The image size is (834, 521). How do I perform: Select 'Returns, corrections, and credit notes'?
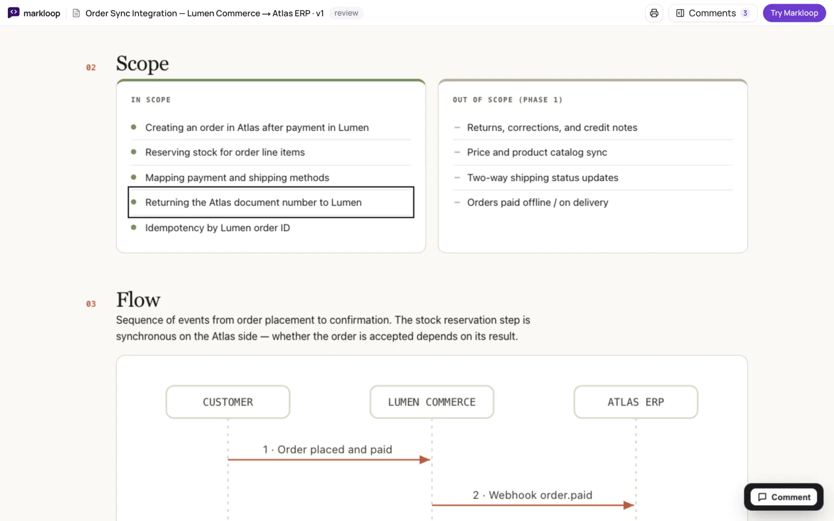[x=593, y=128]
